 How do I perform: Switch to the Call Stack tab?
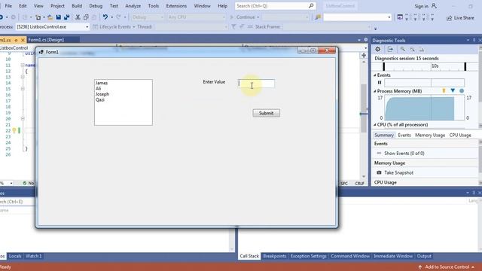click(x=249, y=256)
